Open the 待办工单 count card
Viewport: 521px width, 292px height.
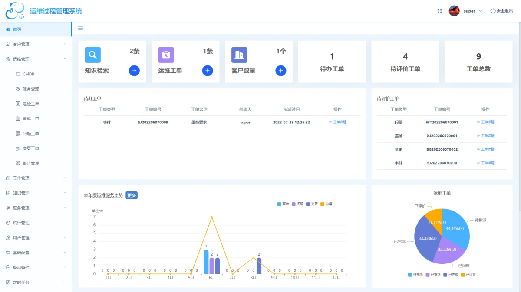[332, 62]
